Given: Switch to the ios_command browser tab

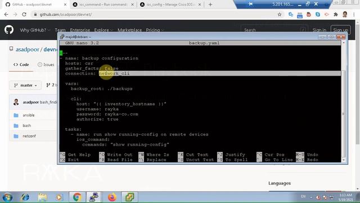Looking at the screenshot, I should point(103,5).
